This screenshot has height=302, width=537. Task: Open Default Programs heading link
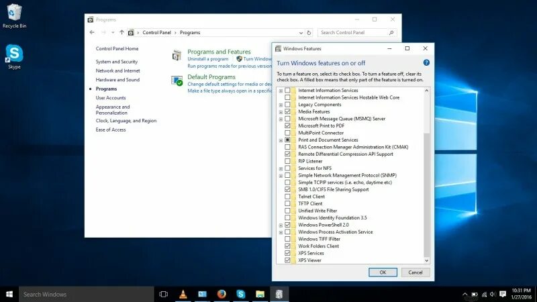coord(211,77)
